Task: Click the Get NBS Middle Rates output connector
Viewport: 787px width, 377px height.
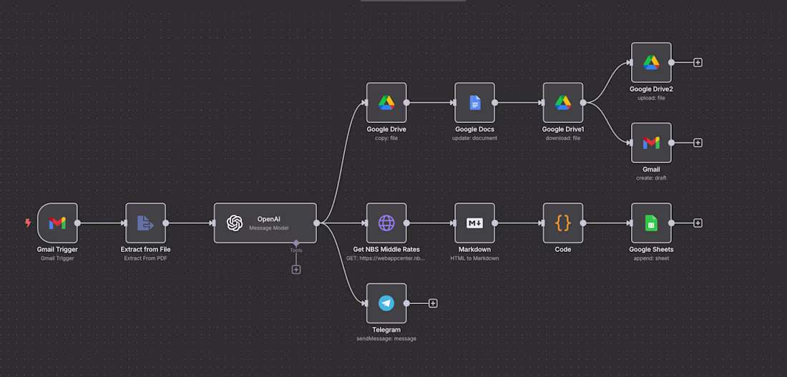Action: (x=406, y=223)
